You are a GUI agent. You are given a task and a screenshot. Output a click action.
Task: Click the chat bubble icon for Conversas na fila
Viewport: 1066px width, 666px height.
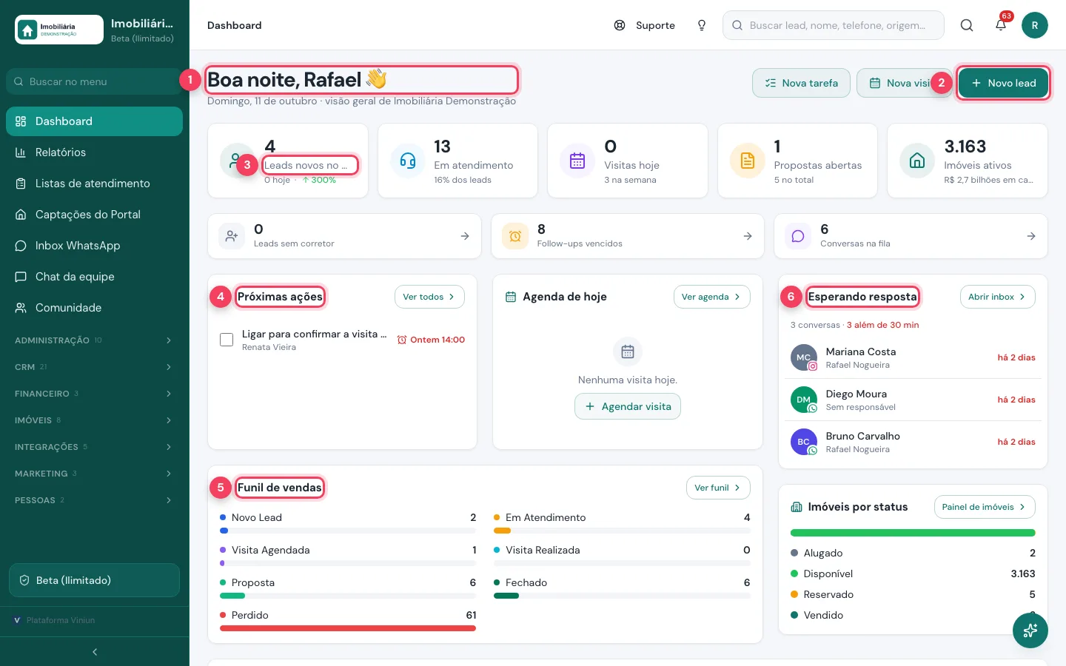798,236
